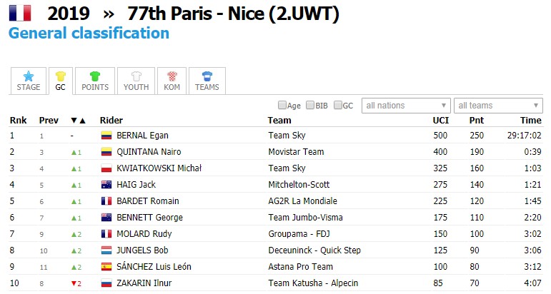Open the STAGE tab with the blue star
The image size is (551, 294).
(29, 81)
